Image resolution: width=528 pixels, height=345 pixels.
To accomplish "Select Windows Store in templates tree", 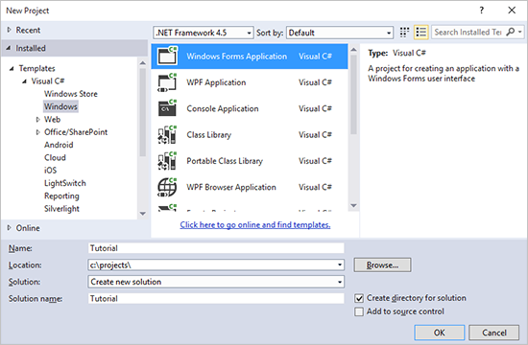I will [x=71, y=94].
